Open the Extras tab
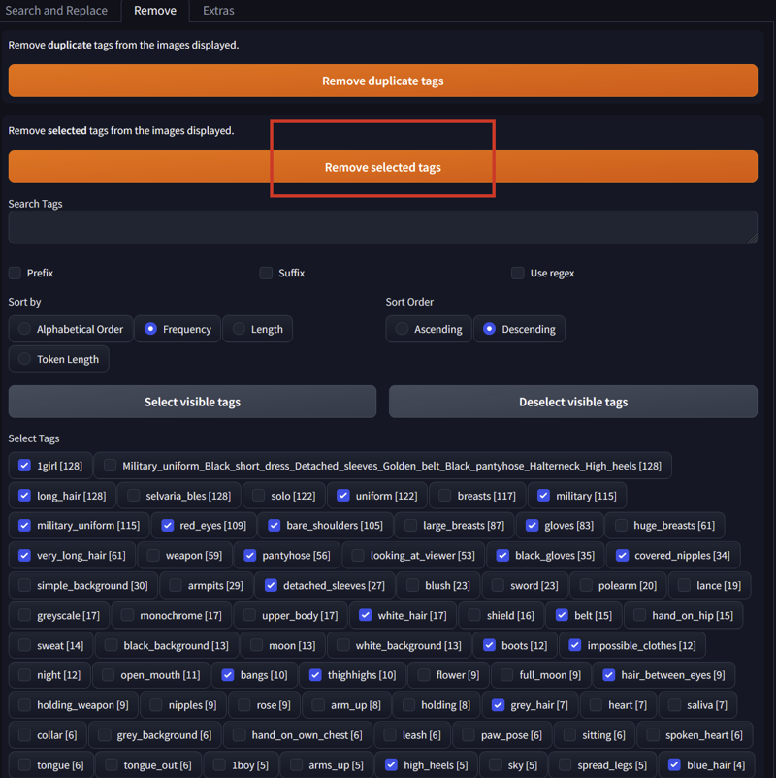Viewport: 776px width, 778px height. coord(218,11)
